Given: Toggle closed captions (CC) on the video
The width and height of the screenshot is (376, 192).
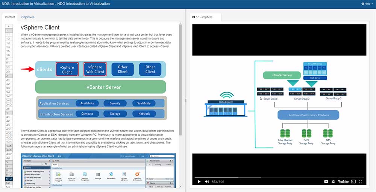Looking at the screenshot, I should [x=326, y=181].
